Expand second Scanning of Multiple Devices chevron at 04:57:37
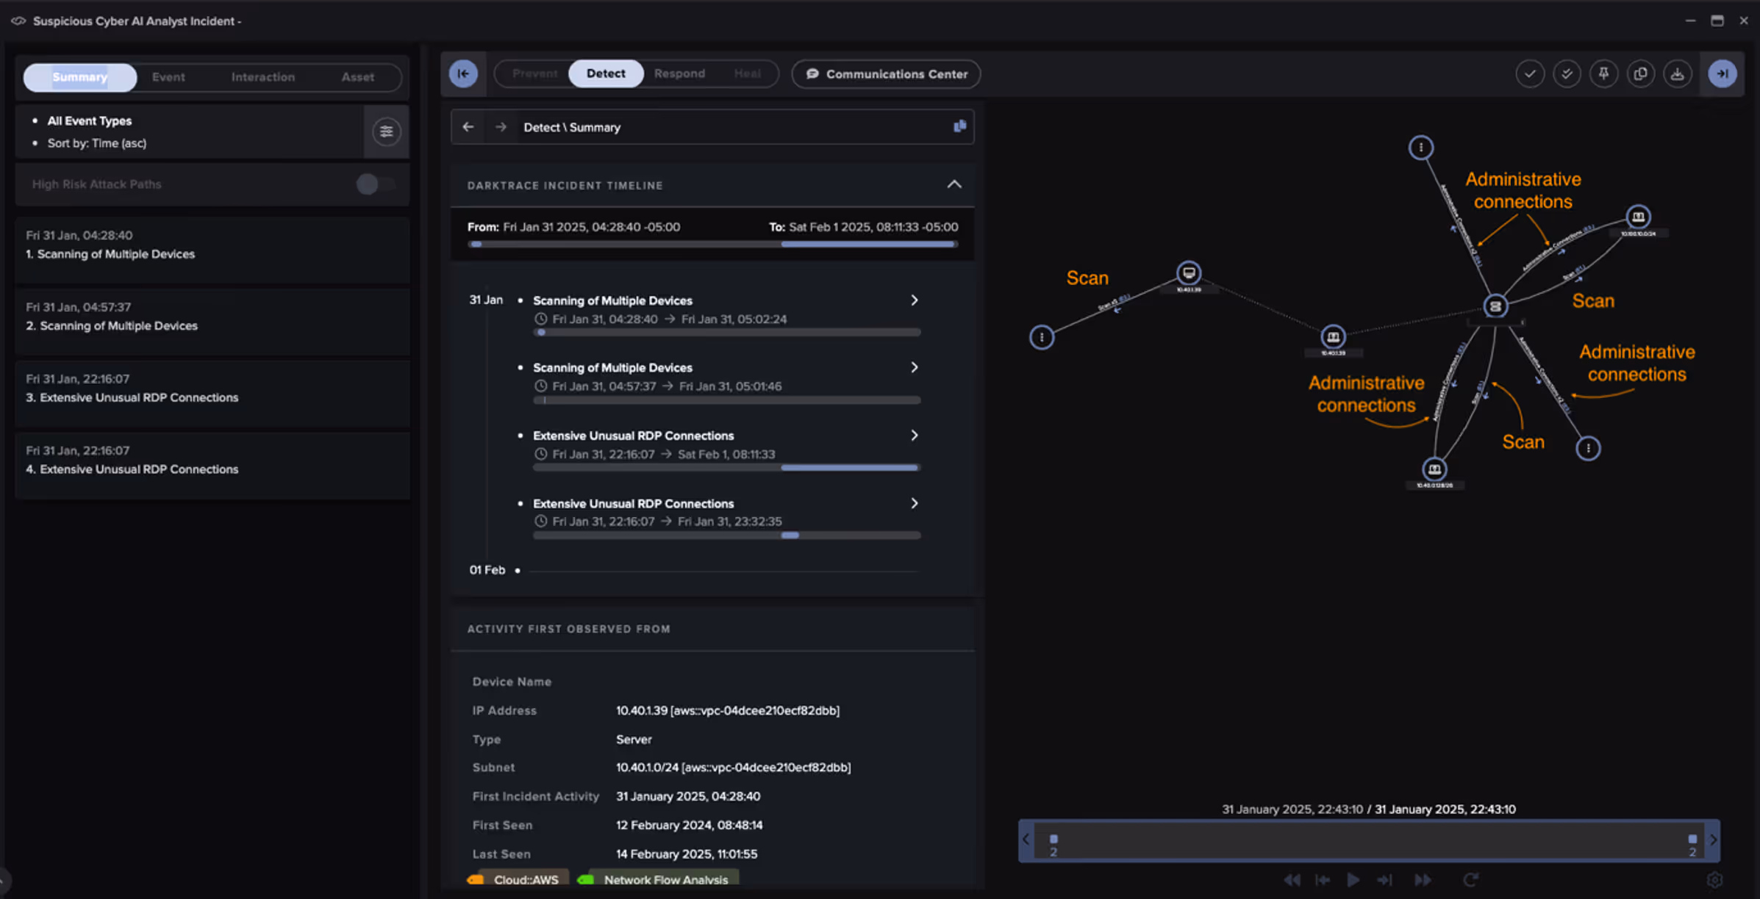Image resolution: width=1760 pixels, height=899 pixels. 914,367
